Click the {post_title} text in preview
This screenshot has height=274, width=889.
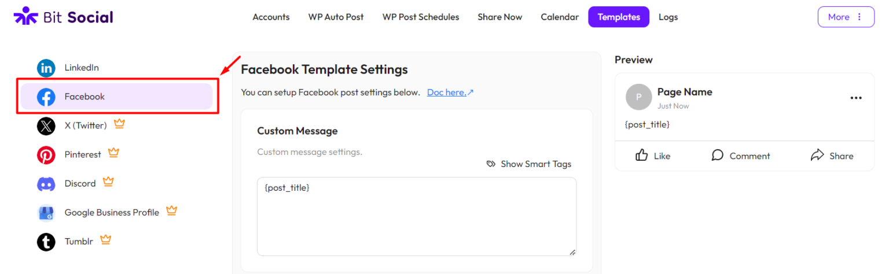647,124
